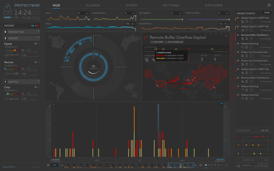Switch to the KILLBOX tab
Viewport: 274px width, 171px height.
(93, 5)
